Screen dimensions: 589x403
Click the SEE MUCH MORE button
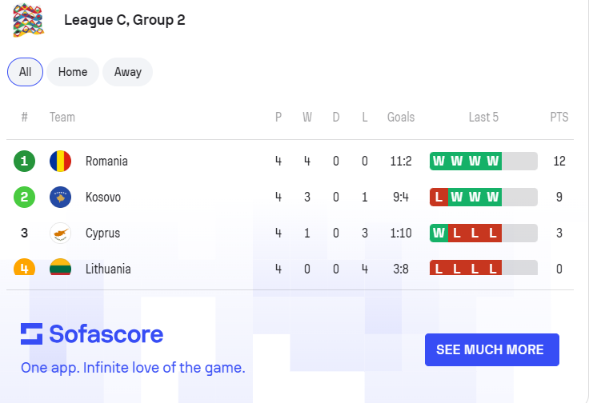point(492,349)
